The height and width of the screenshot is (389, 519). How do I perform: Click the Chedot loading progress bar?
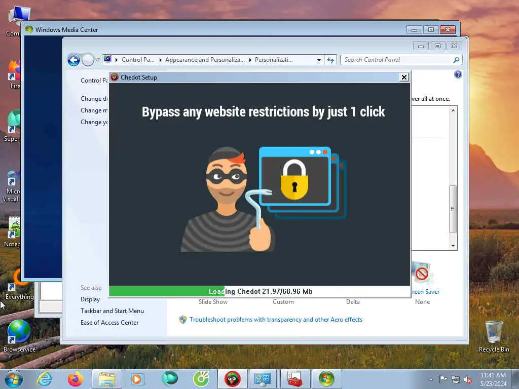tap(260, 291)
